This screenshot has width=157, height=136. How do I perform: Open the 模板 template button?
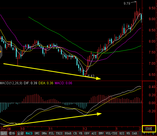[x=12, y=133]
